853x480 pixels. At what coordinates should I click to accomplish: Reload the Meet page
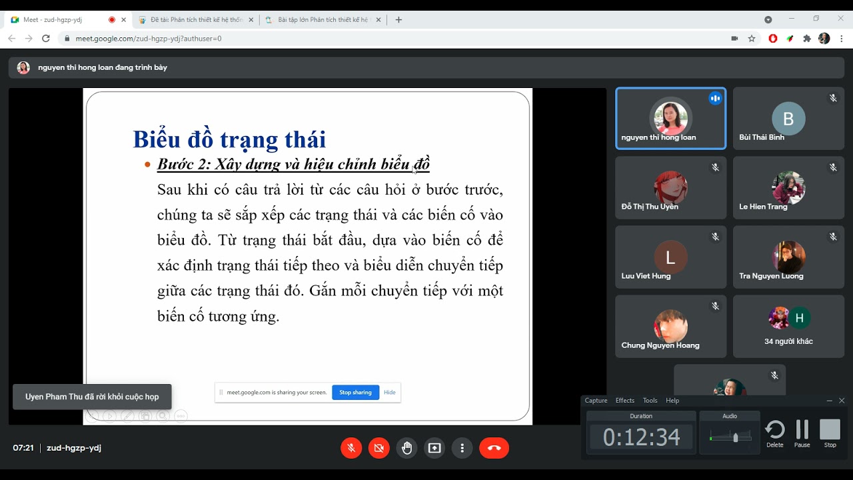46,39
